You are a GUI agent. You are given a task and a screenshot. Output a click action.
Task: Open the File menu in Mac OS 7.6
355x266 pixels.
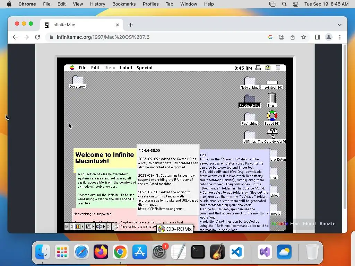click(83, 68)
